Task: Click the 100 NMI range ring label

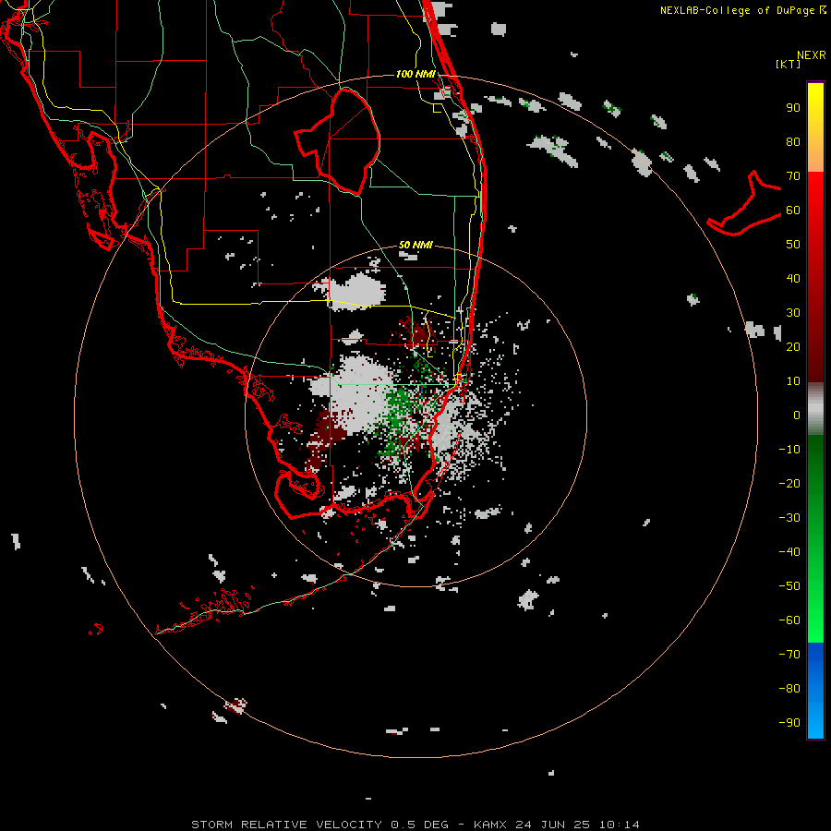Action: click(x=415, y=74)
